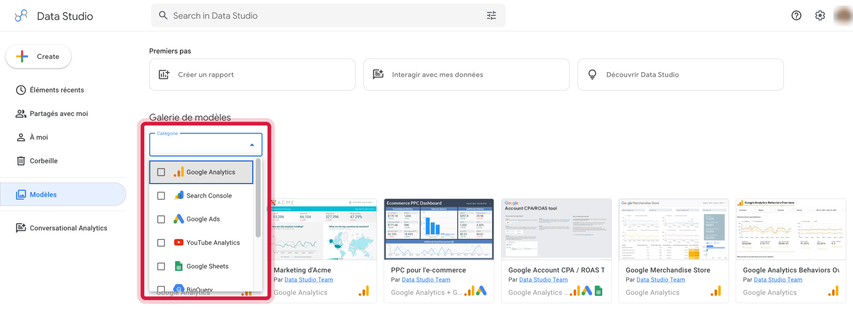Open the À moi section
853x316 pixels.
coord(32,137)
